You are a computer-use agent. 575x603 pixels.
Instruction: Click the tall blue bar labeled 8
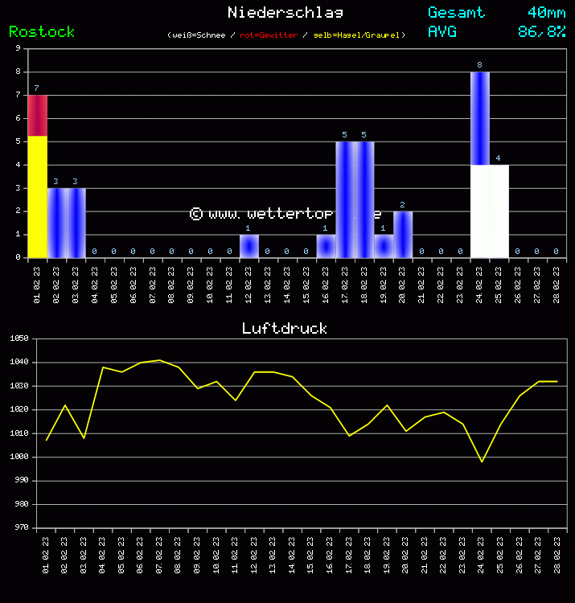480,118
